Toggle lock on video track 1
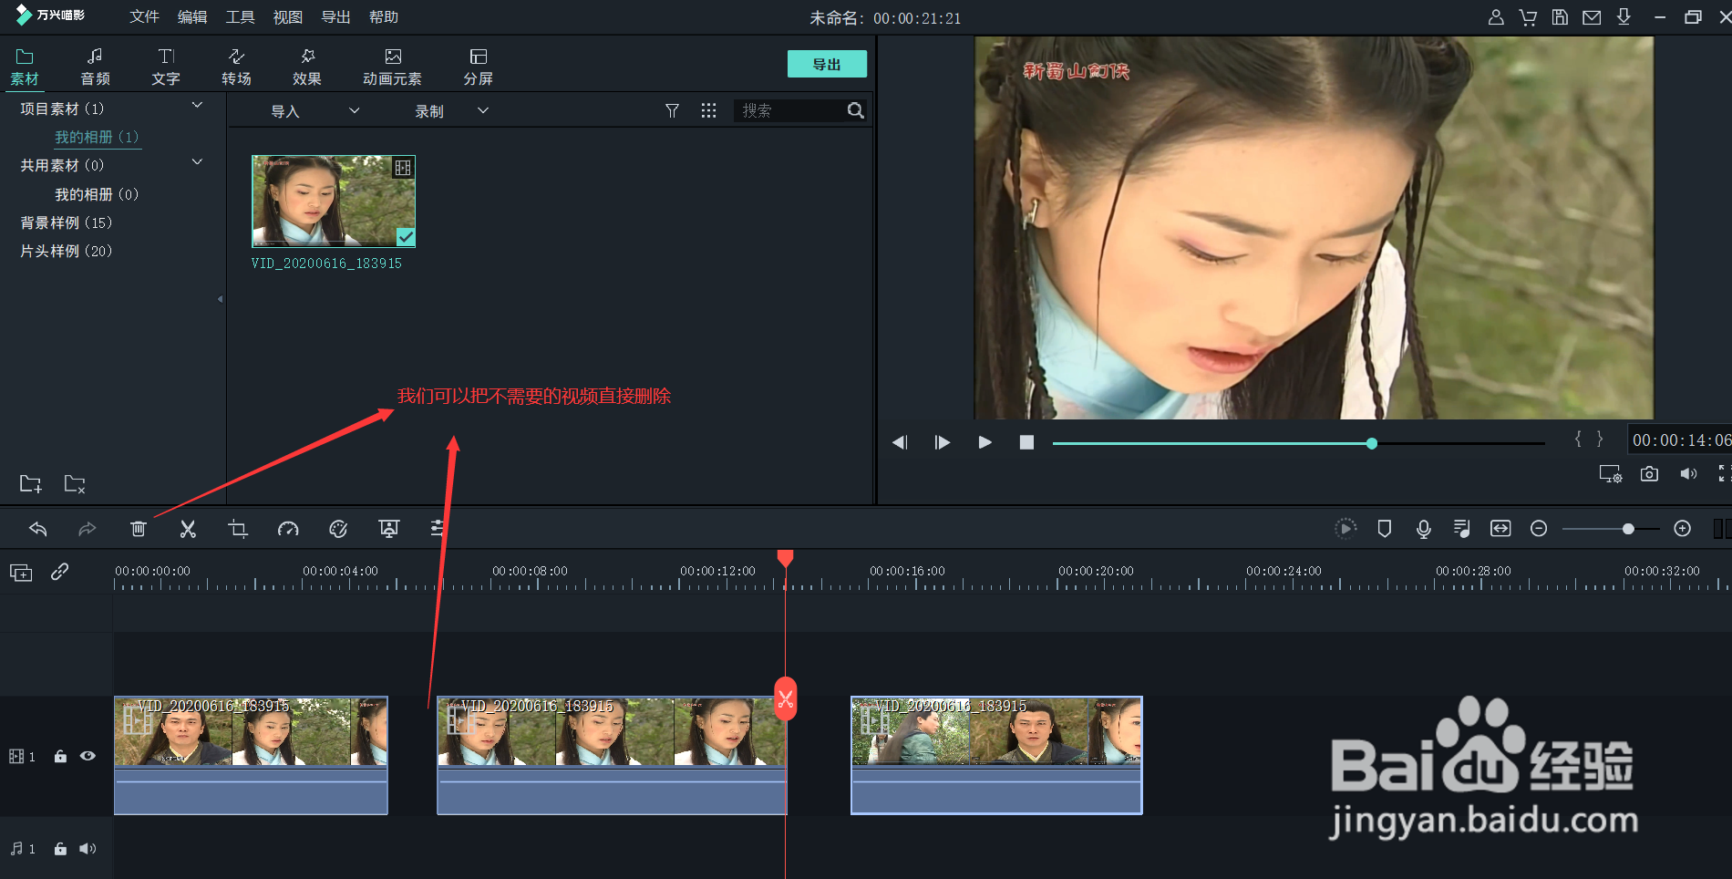The image size is (1732, 879). click(60, 756)
